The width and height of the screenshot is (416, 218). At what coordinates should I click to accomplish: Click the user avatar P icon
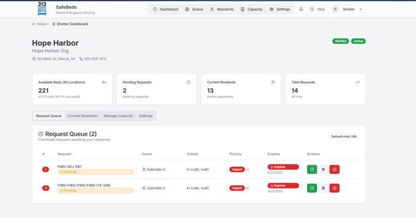[335, 9]
